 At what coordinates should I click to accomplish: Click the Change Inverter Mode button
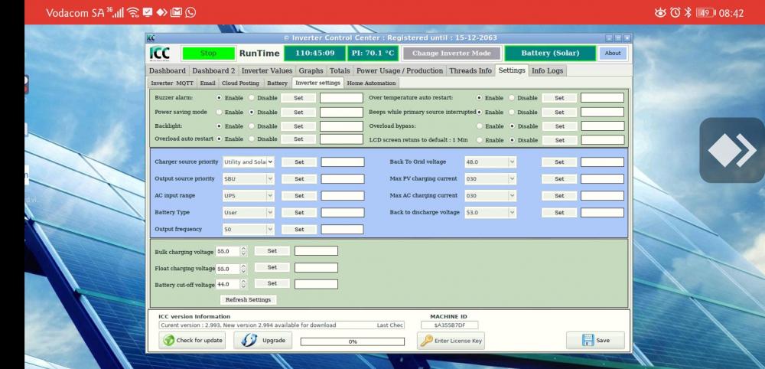451,54
